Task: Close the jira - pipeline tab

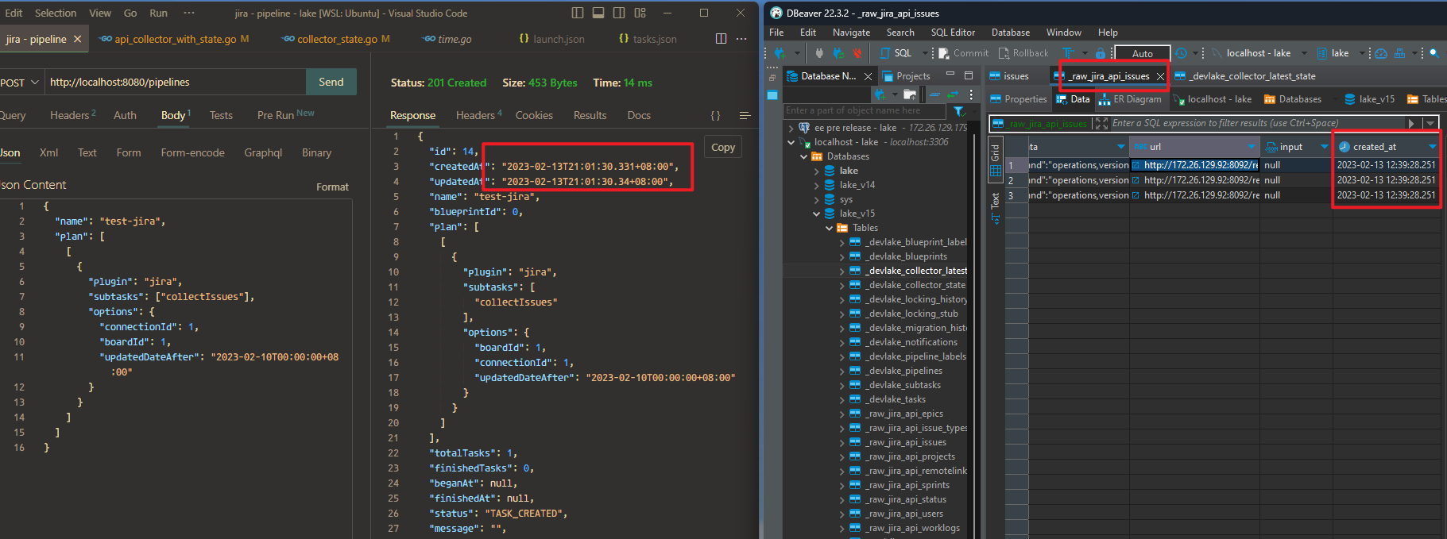Action: point(77,39)
